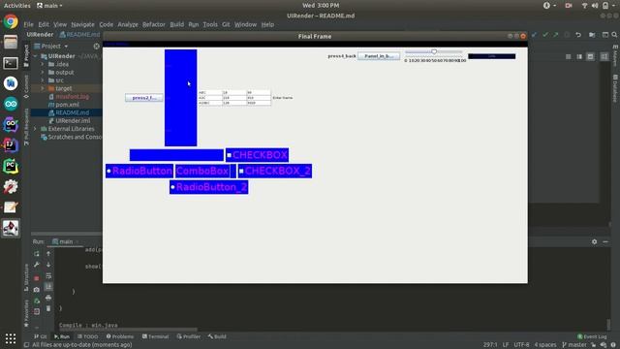Select the editor and preview split icon
The width and height of the screenshot is (620, 349).
pos(579,56)
